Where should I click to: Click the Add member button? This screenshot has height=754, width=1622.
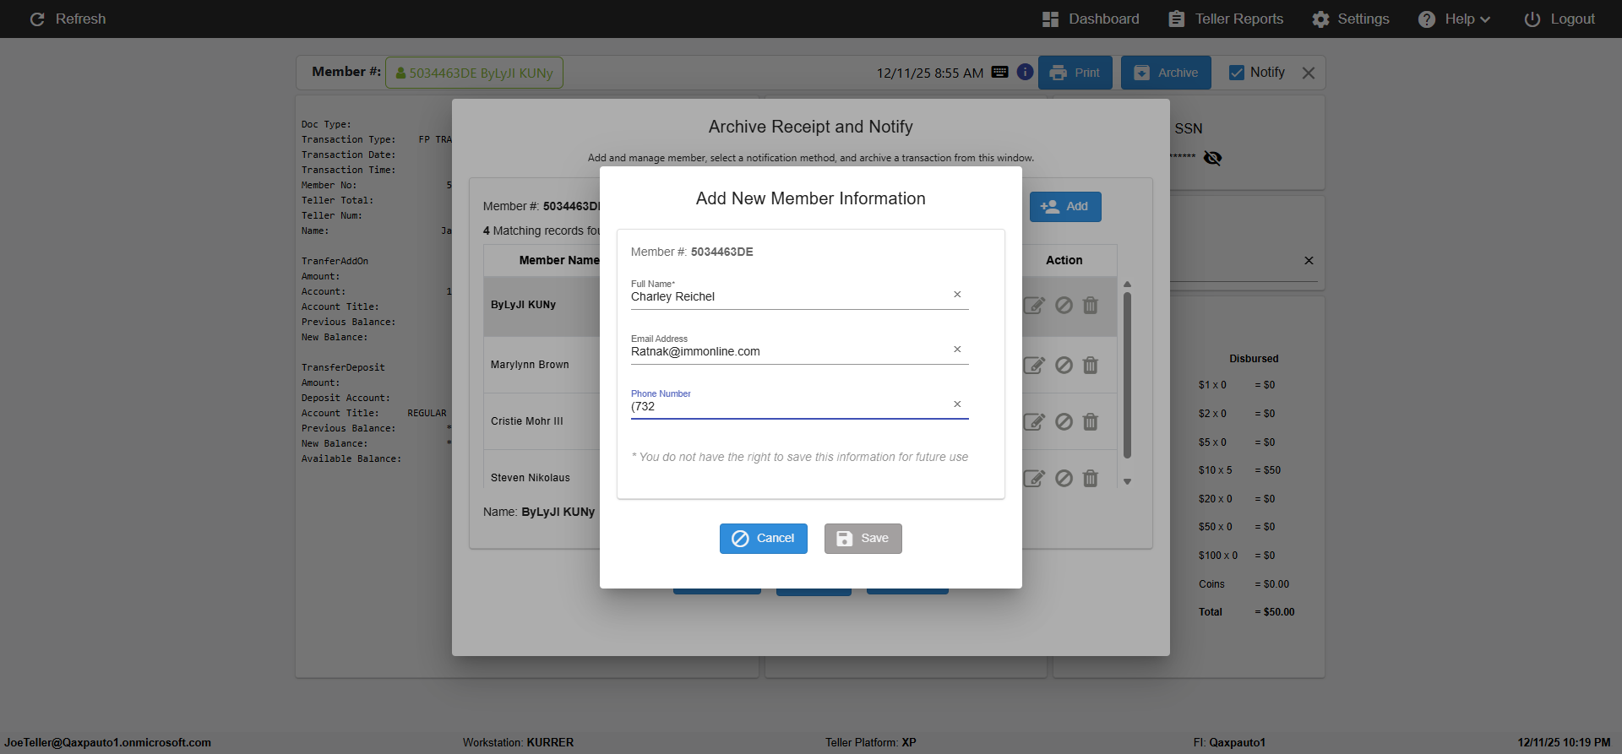[x=1065, y=206]
